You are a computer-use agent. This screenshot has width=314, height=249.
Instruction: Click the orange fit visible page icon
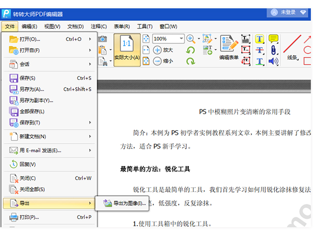pos(146,61)
